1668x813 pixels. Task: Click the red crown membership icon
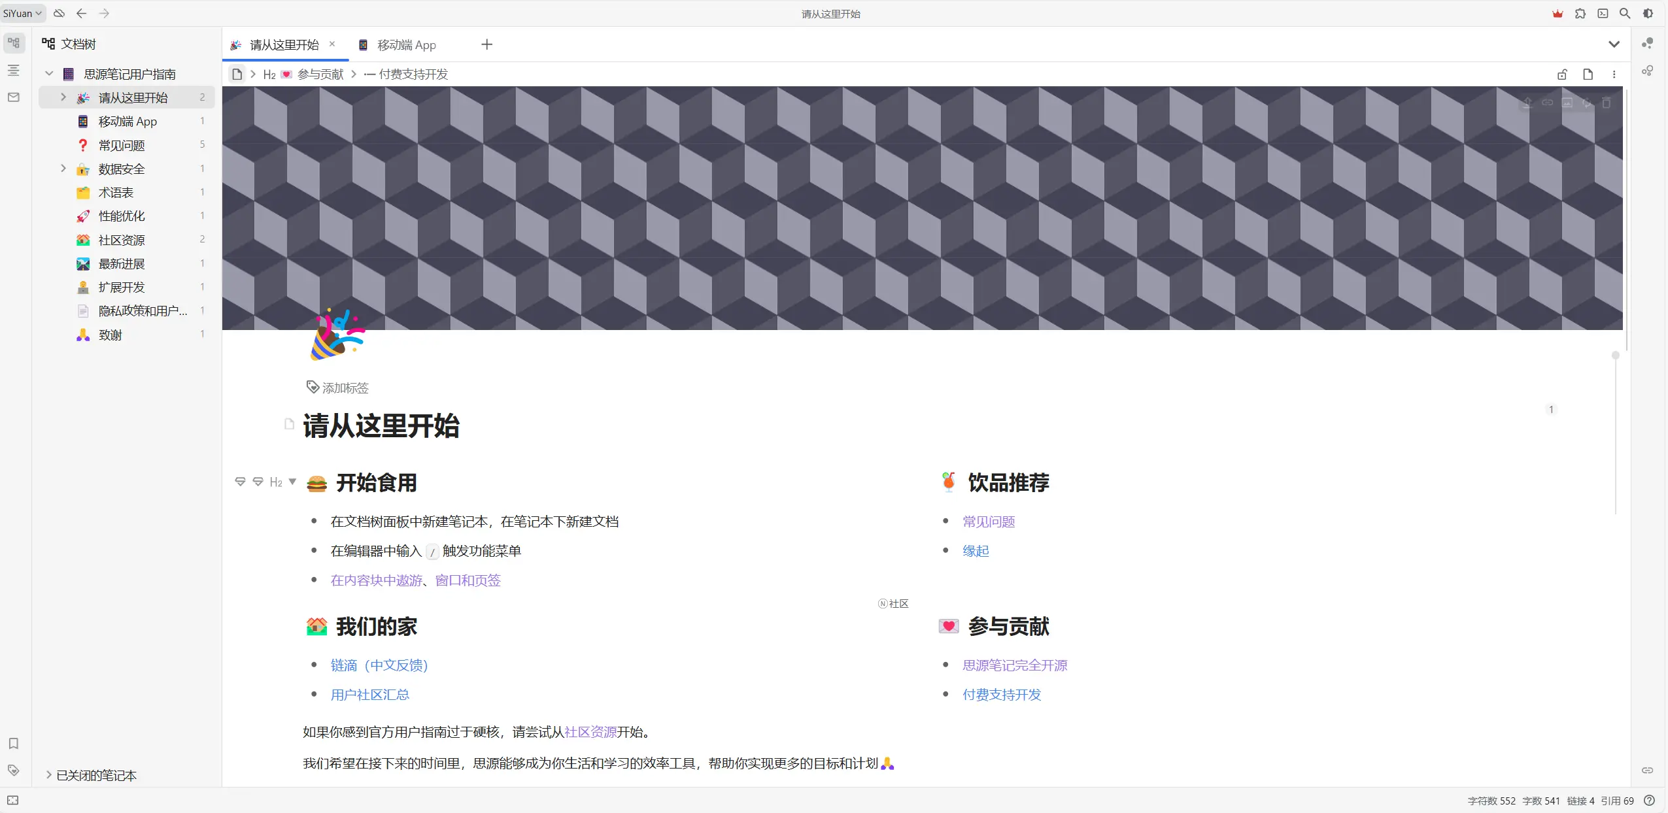(1557, 13)
